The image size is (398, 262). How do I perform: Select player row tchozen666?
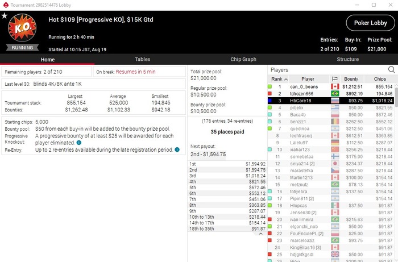[331, 94]
